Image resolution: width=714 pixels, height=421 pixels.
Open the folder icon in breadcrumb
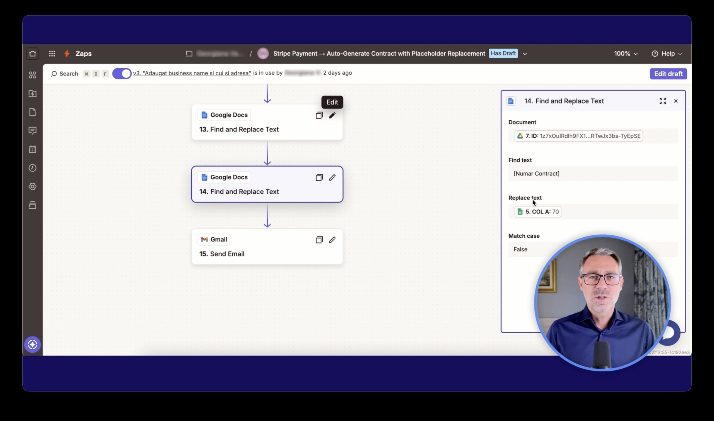[x=189, y=53]
